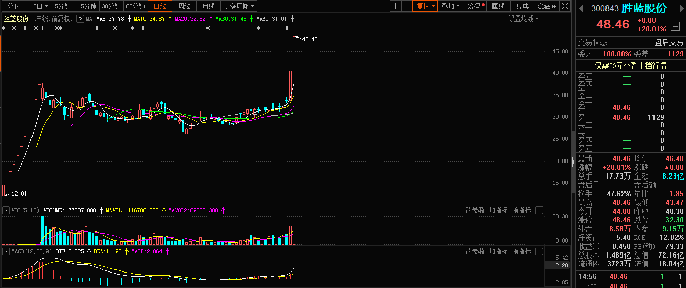Click the PE(动) 79.33 value
This screenshot has width=686, height=288.
pyautogui.click(x=674, y=246)
